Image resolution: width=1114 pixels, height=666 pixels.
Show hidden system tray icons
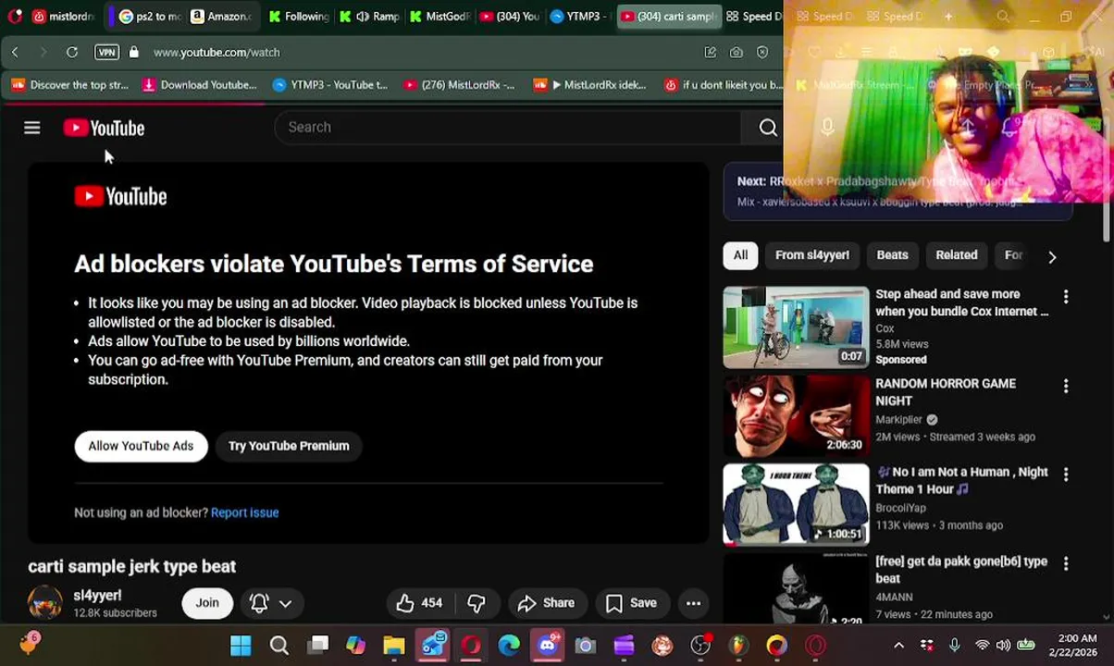(x=898, y=646)
